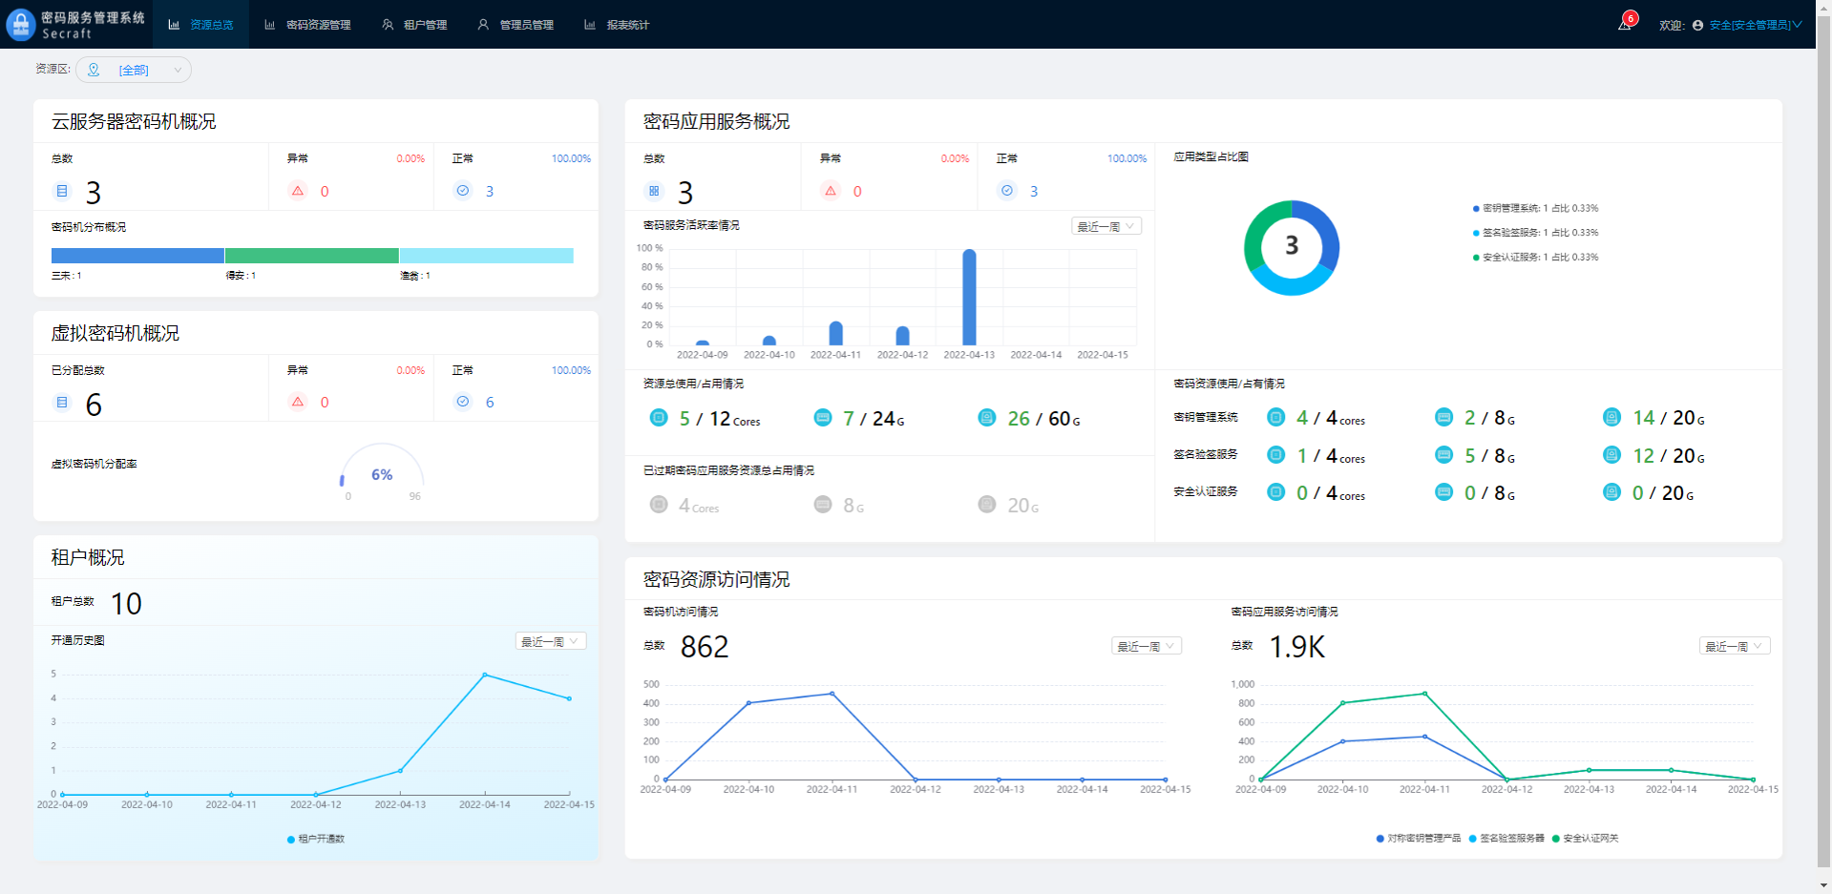
Task: Click the disk icon in 安全认证服务 row
Action: 1611,491
